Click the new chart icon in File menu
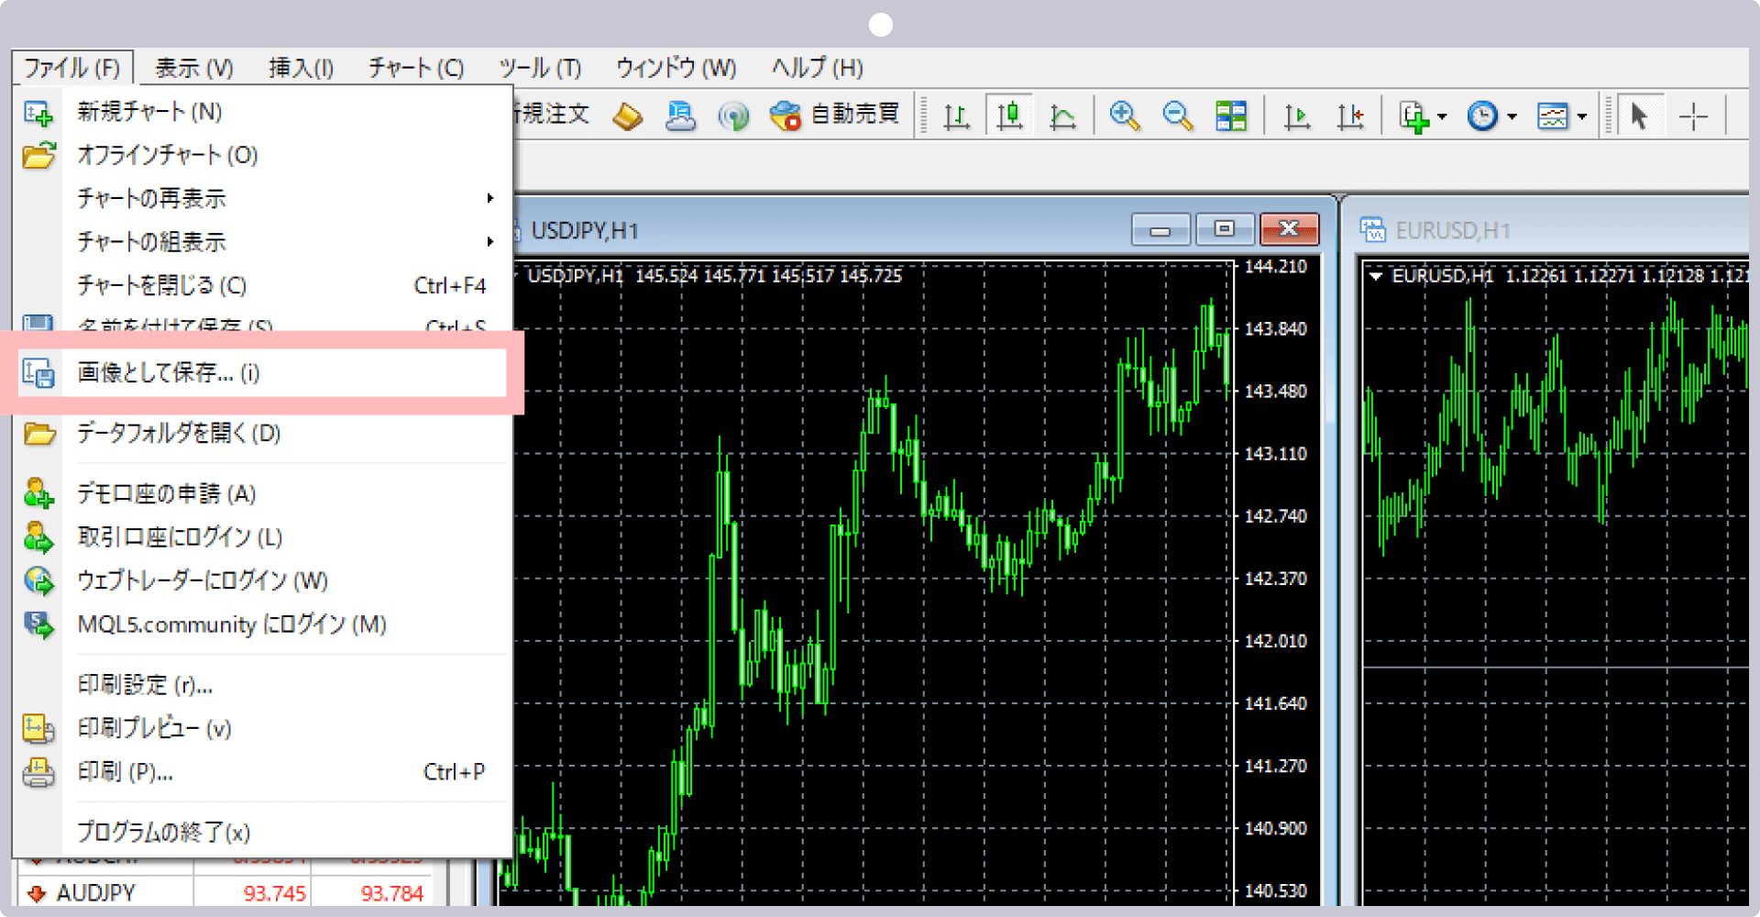Image resolution: width=1760 pixels, height=917 pixels. [38, 112]
